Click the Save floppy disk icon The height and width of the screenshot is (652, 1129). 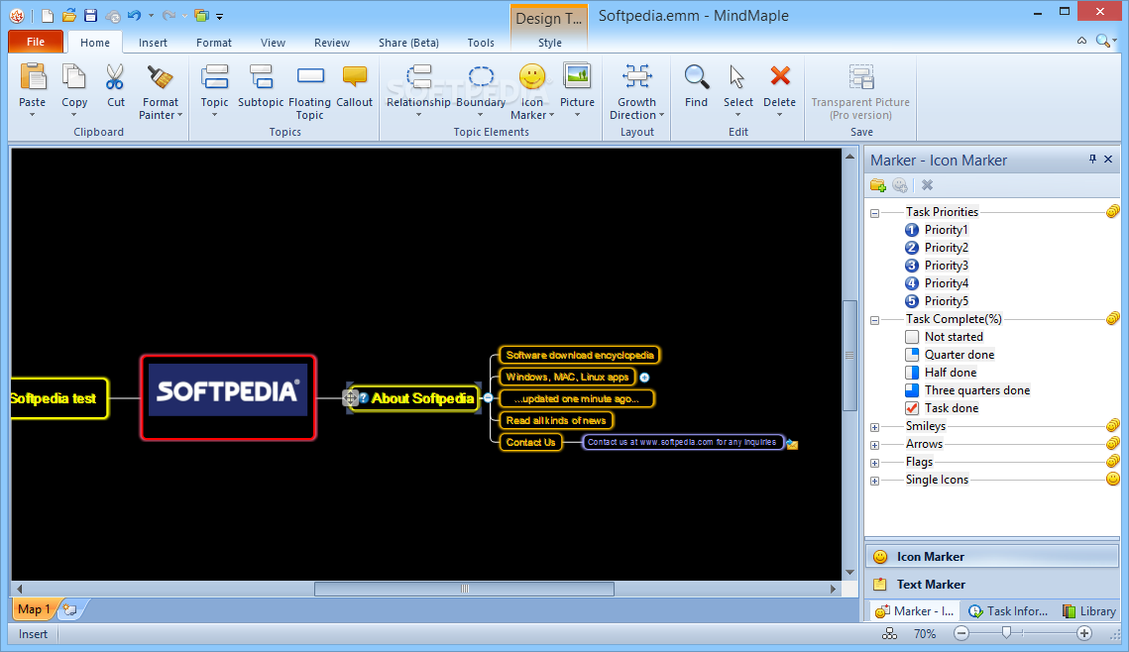(x=91, y=15)
